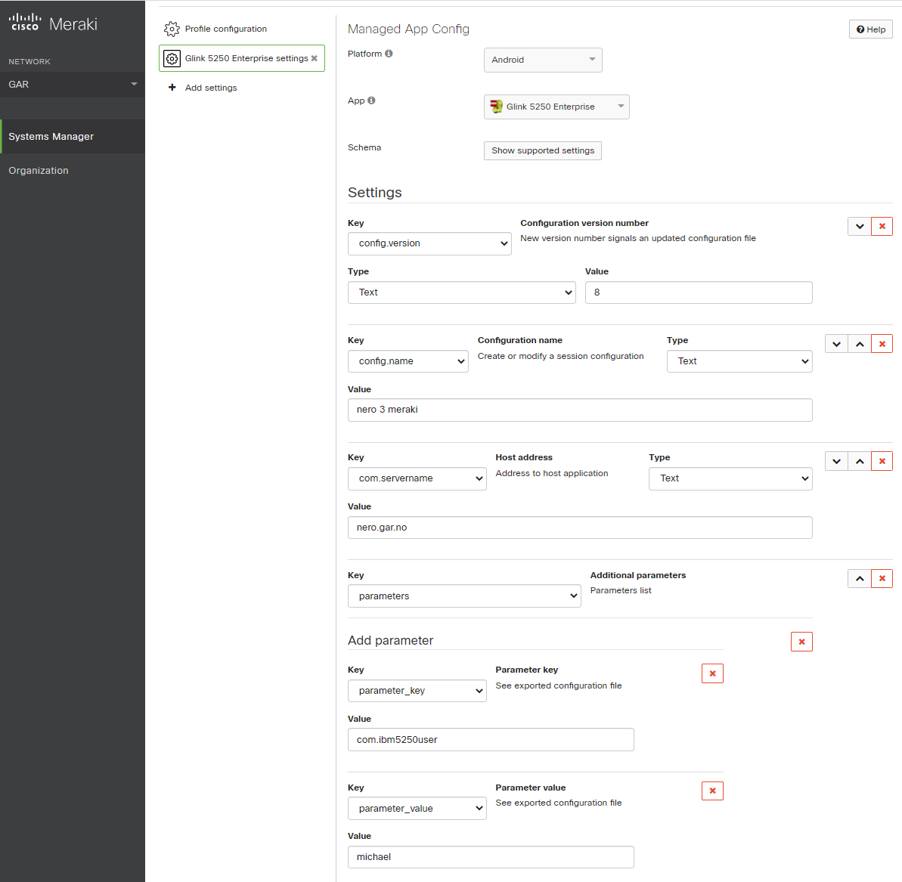902x882 pixels.
Task: Open the Organization menu item
Action: [x=39, y=171]
